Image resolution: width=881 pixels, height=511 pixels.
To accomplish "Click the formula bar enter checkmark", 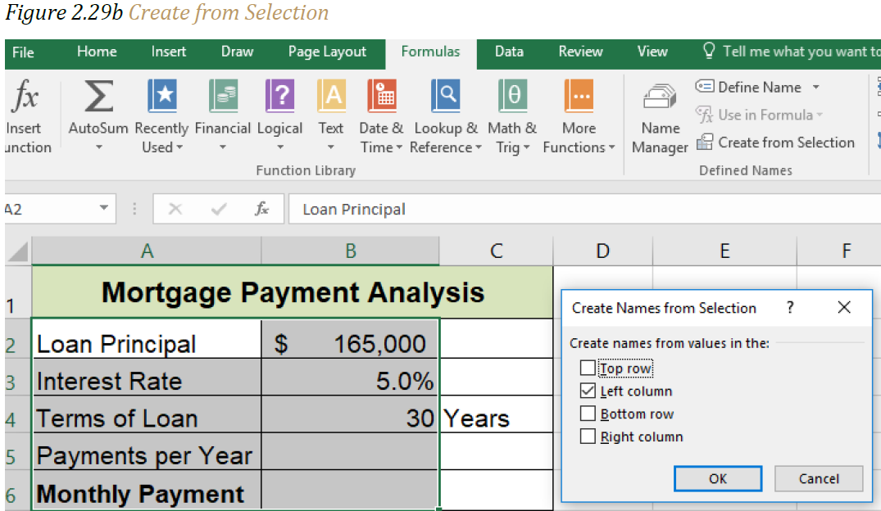I will tap(219, 210).
